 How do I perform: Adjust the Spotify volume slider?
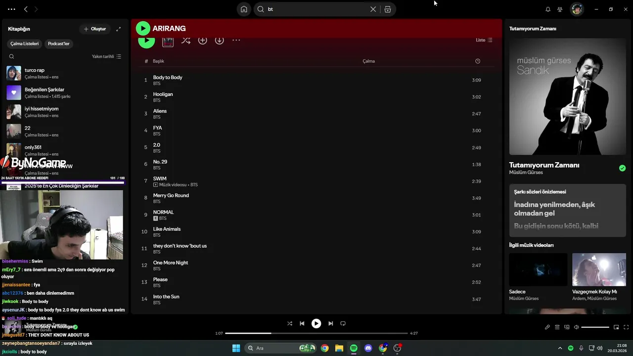pos(595,327)
